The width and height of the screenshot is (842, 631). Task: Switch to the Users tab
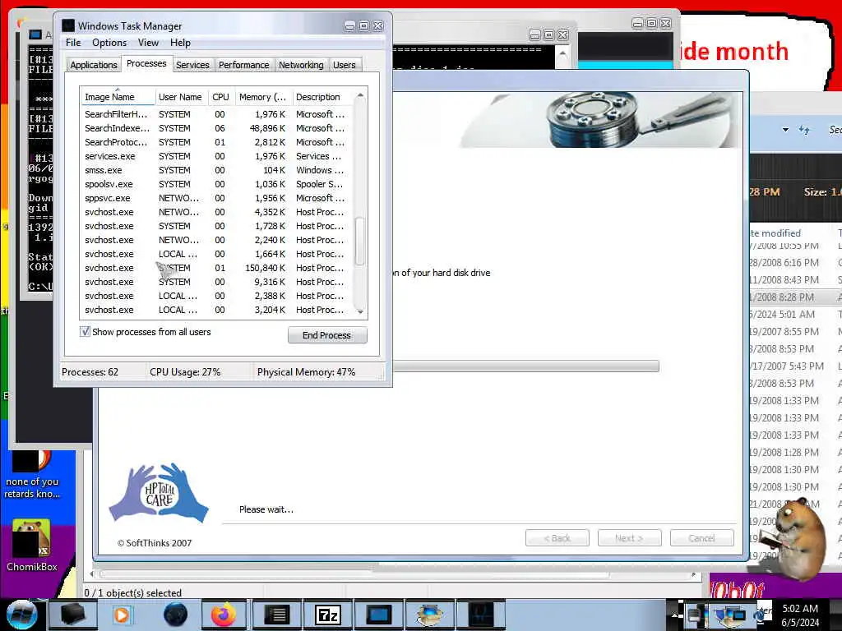pyautogui.click(x=345, y=65)
